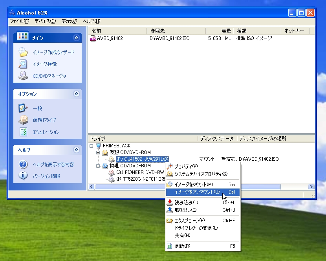326x261 pixels.
Task: Sort image list by 容量 column
Action: point(220,31)
